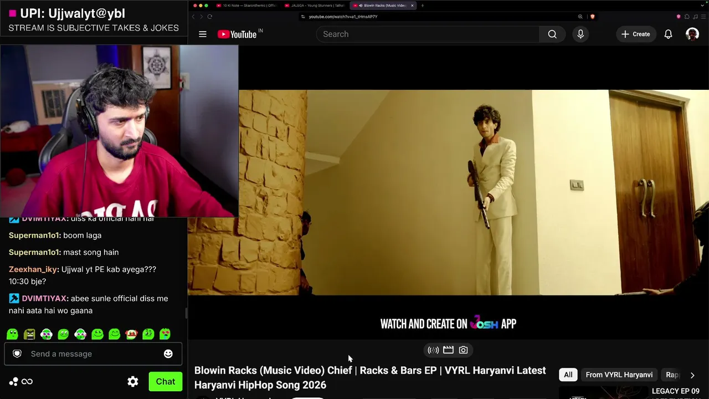Click the pink Brave Rewards toolbar icon
The image size is (709, 399).
(679, 17)
